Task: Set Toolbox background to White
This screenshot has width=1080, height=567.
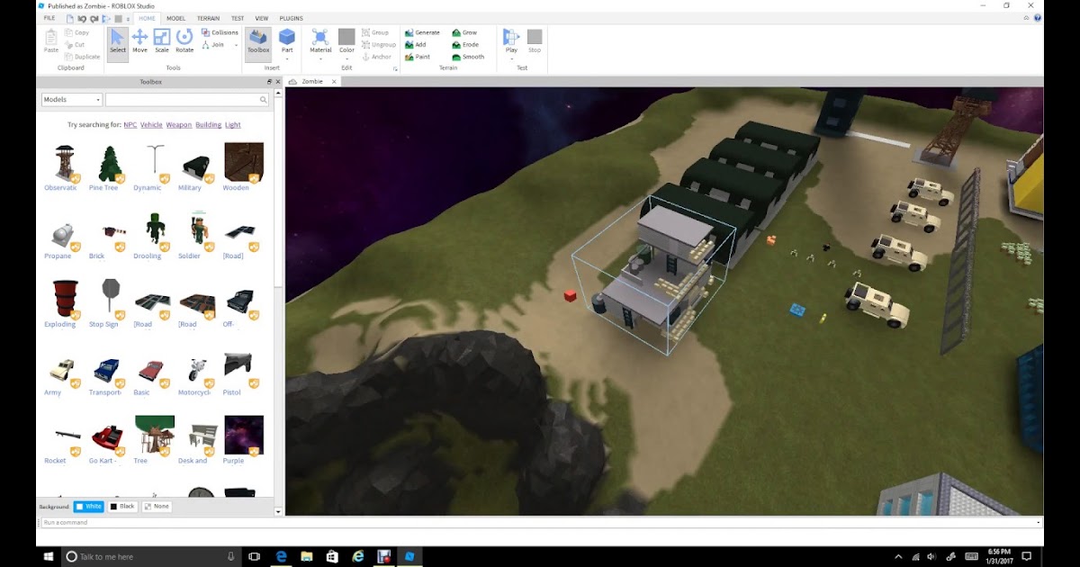Action: point(88,507)
